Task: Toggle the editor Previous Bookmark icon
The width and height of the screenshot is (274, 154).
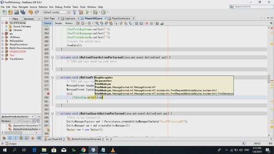Action: (121, 23)
